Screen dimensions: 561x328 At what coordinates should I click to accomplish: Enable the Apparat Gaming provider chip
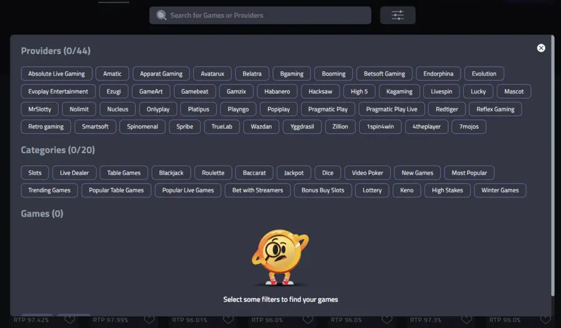point(161,73)
